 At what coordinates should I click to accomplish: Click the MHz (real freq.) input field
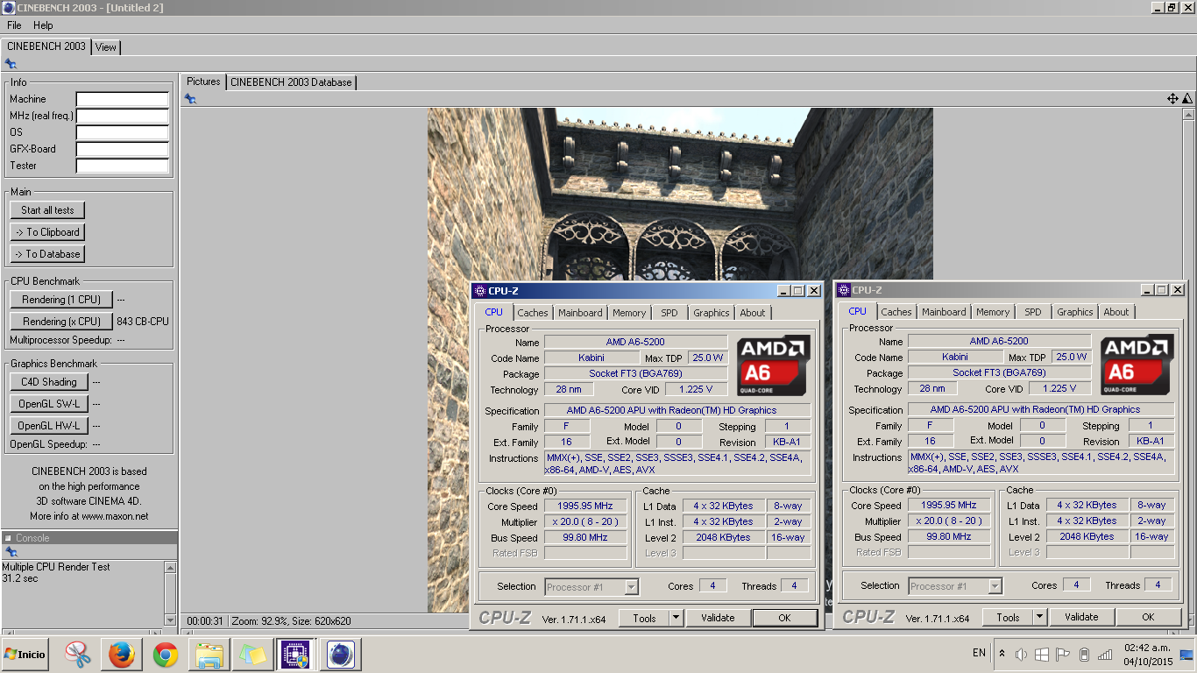point(123,117)
